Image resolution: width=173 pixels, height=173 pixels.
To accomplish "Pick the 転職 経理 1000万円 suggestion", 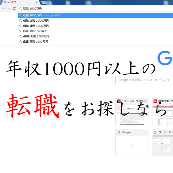I will tap(36, 26).
